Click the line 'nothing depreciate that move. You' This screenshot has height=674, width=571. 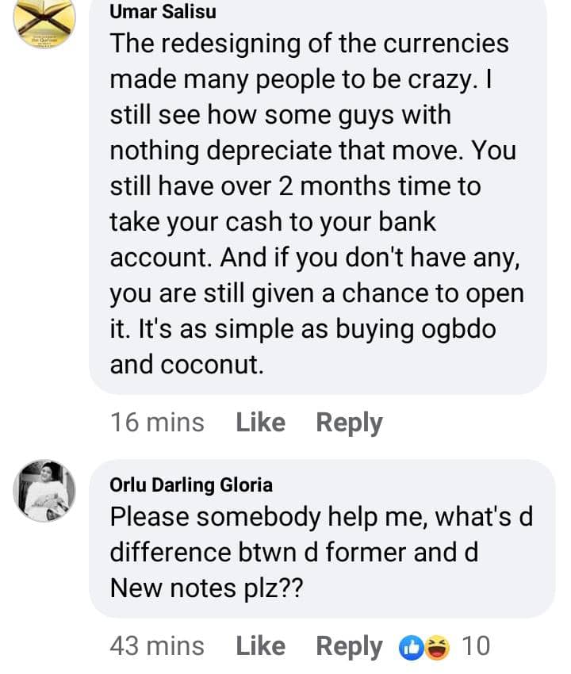tap(312, 150)
